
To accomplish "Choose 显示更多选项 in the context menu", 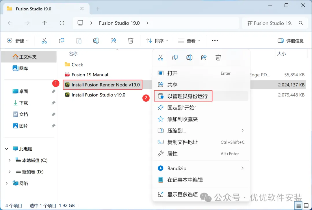I will pos(201,194).
